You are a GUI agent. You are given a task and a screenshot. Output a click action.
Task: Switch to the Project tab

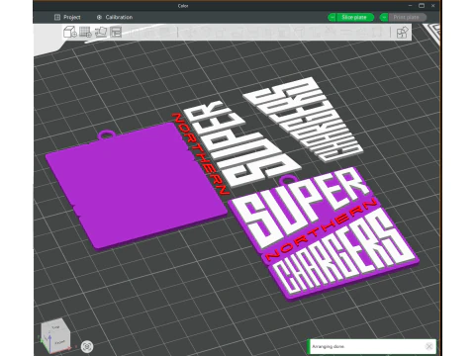(67, 17)
